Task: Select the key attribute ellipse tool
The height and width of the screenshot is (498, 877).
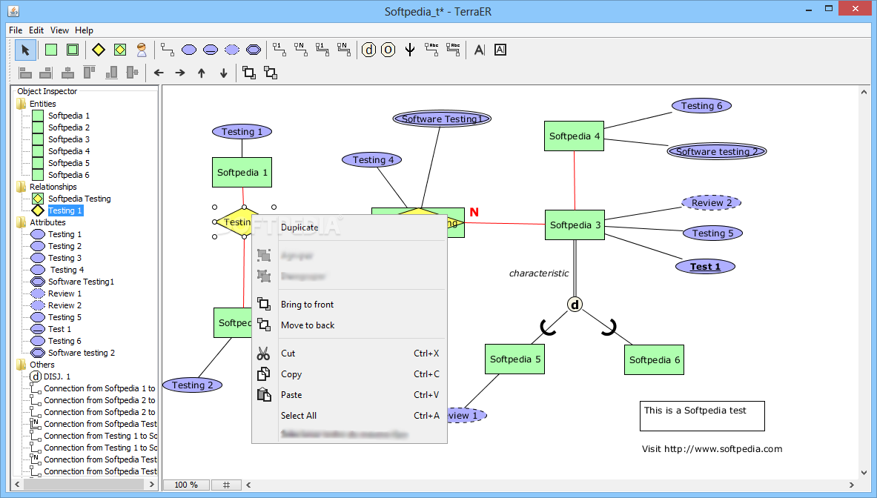Action: tap(211, 50)
